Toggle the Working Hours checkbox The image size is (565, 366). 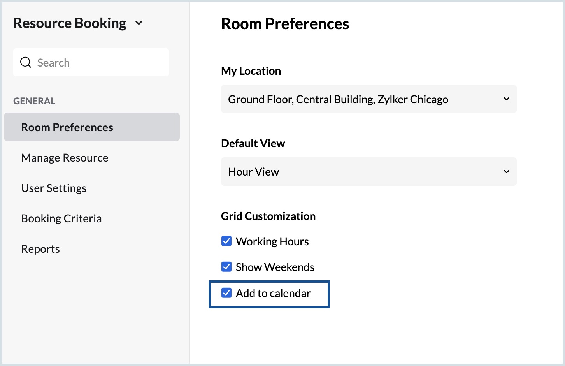(226, 241)
